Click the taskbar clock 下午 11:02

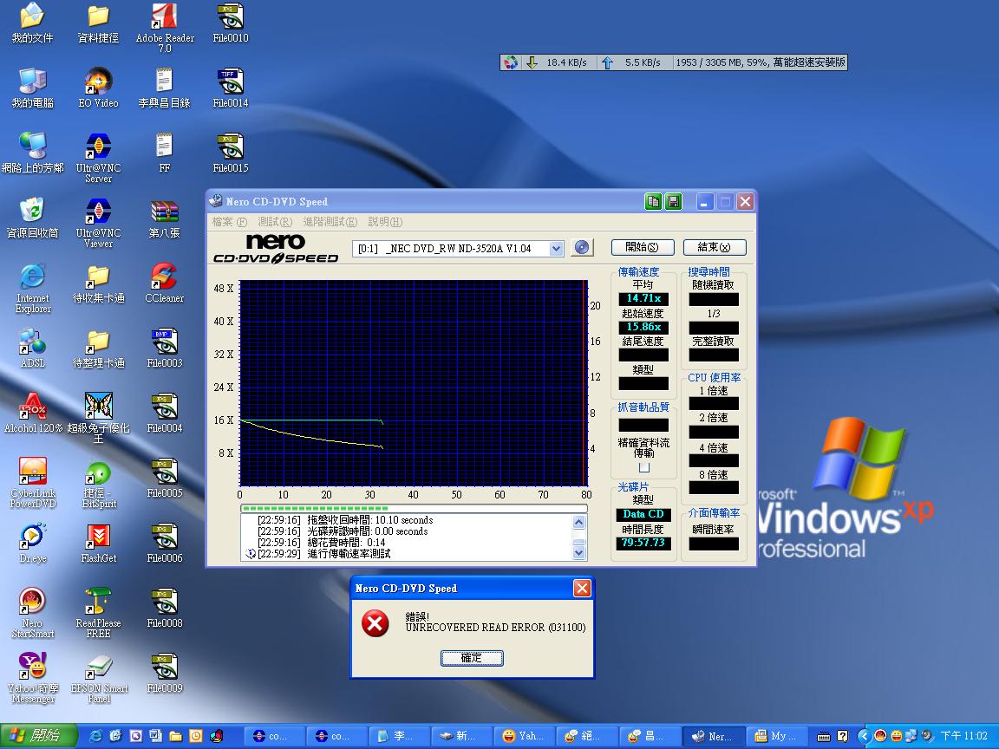[963, 736]
